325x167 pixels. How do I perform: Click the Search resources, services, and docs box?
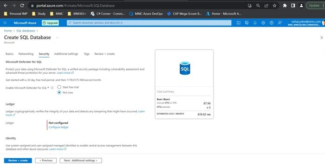click(x=149, y=23)
